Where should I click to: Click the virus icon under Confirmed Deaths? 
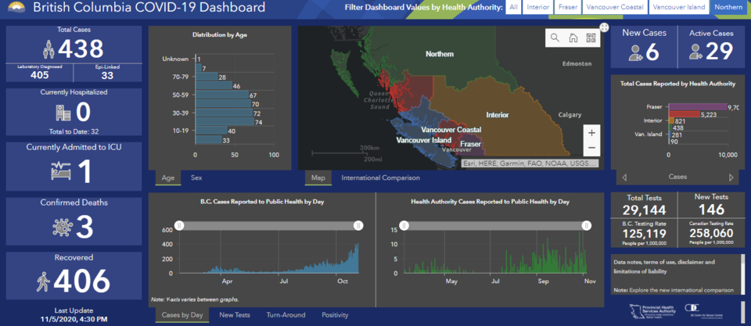point(63,227)
